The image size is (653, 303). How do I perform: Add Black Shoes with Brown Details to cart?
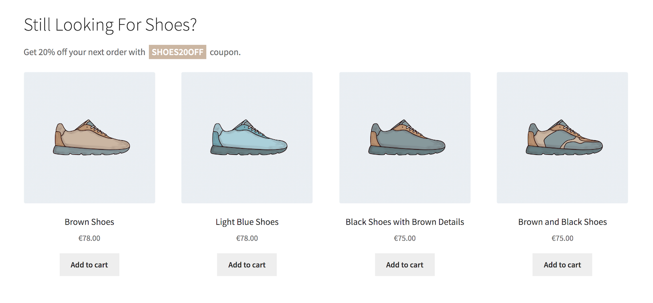(x=404, y=264)
